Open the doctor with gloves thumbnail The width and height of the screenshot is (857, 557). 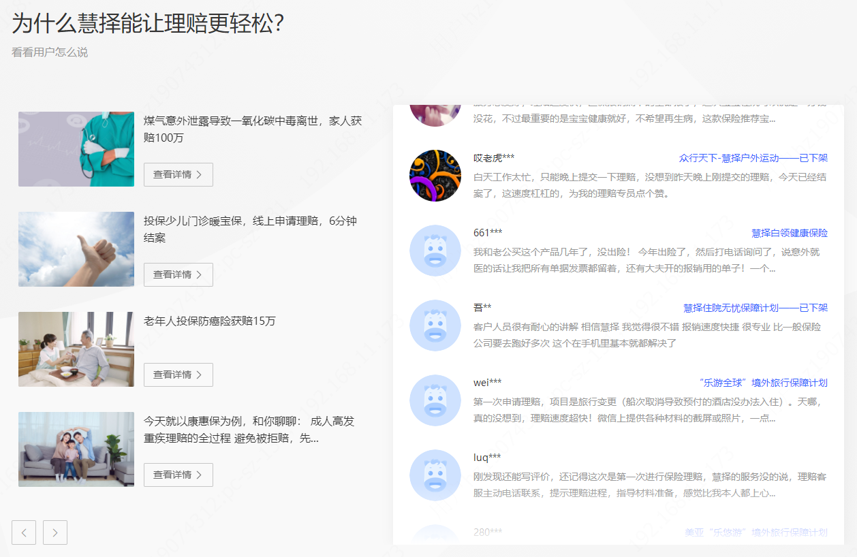[76, 149]
